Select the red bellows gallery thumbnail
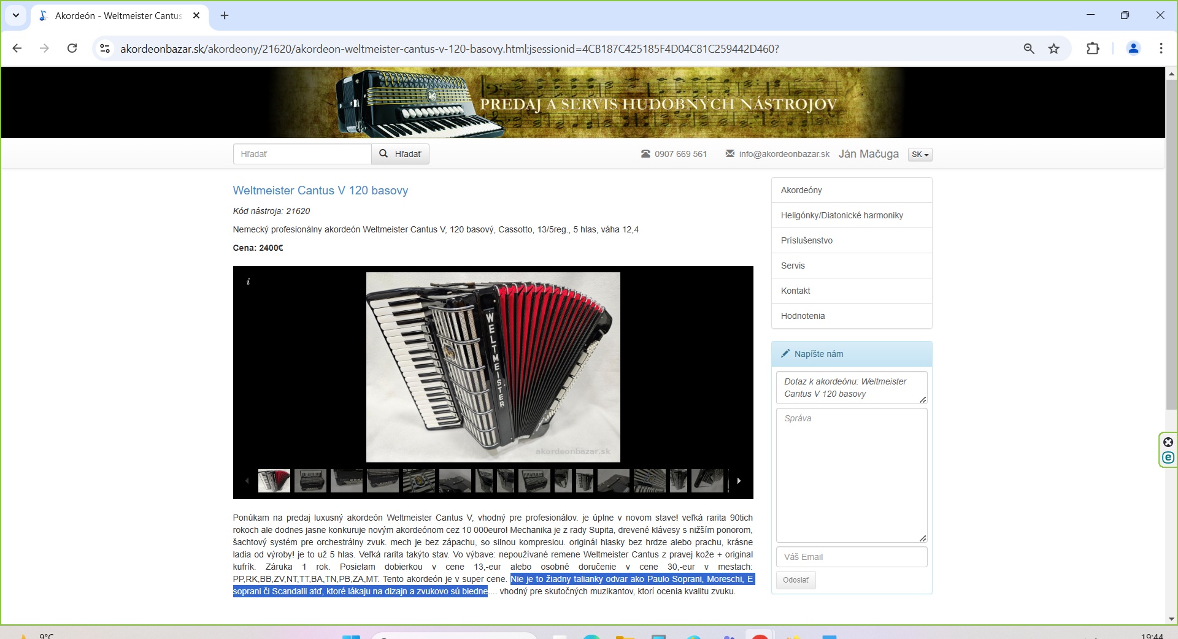Screen dimensions: 1178x639 274,481
